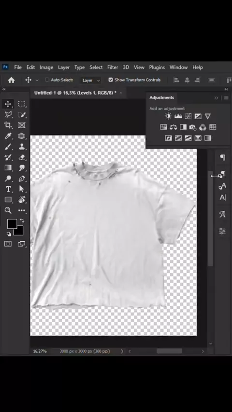Open the Image menu
Screen dimensions: 232x412
pyautogui.click(x=46, y=67)
